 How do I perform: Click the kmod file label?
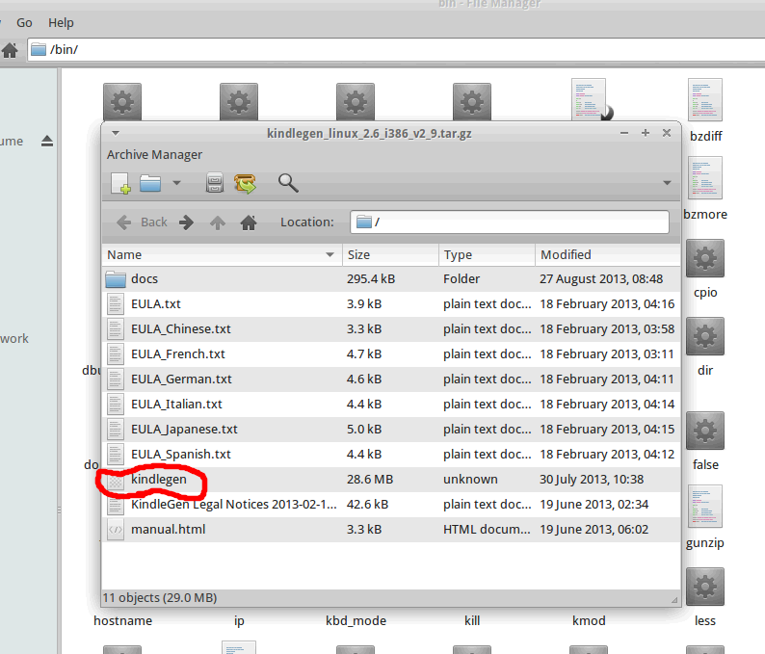[x=589, y=621]
